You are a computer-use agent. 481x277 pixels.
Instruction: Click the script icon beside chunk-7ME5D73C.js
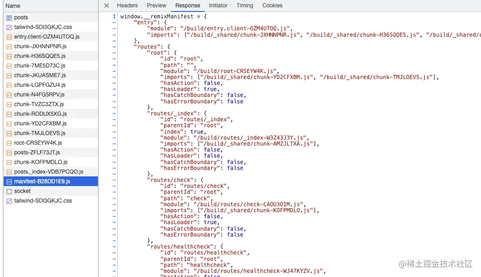(x=9, y=66)
